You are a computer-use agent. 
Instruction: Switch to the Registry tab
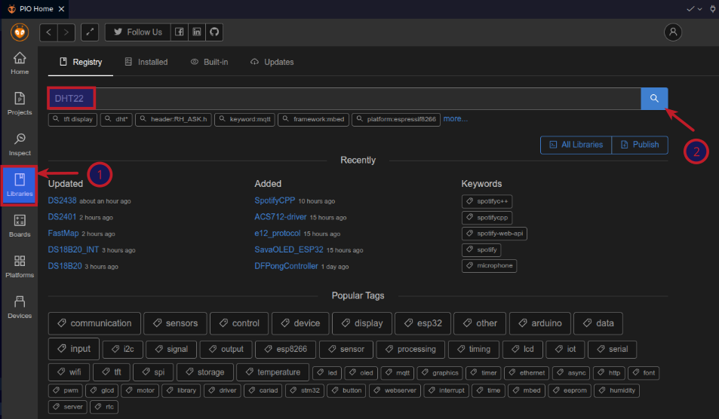pos(81,62)
